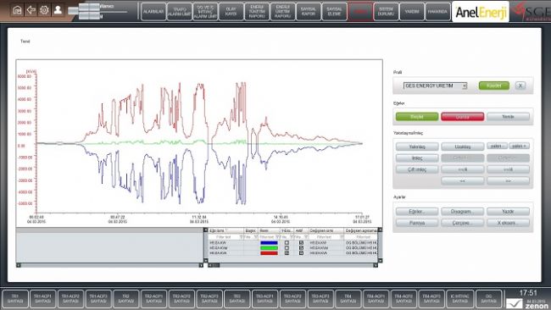Open Eğriler... settings
Viewport: 551px width, 310px height.
(x=417, y=212)
